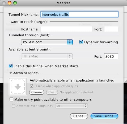The image size is (127, 124).
Task: Enable Make entry point available to other computers
Action: tap(11, 99)
